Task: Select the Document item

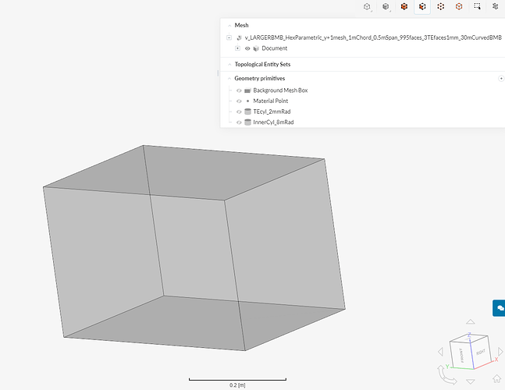Action: pos(274,48)
